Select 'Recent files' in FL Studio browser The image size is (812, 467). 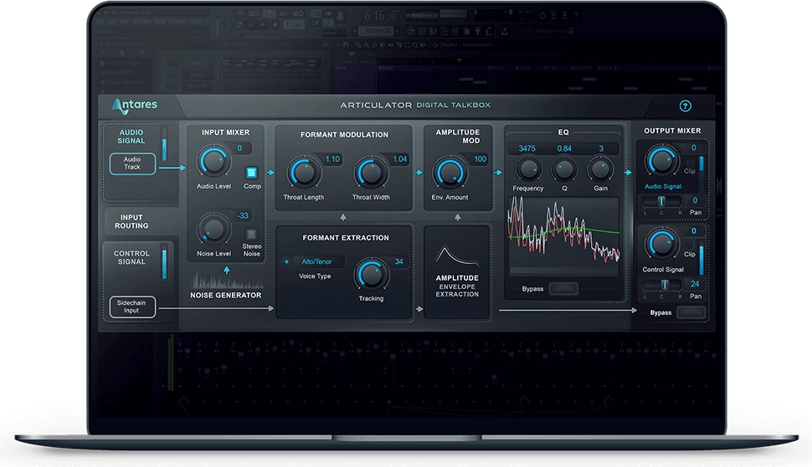(120, 73)
